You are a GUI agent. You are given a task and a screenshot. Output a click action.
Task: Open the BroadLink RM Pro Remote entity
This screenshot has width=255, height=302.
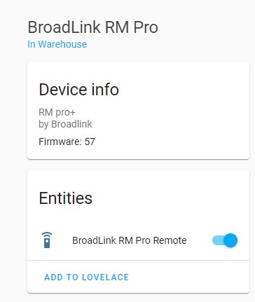[x=130, y=240]
